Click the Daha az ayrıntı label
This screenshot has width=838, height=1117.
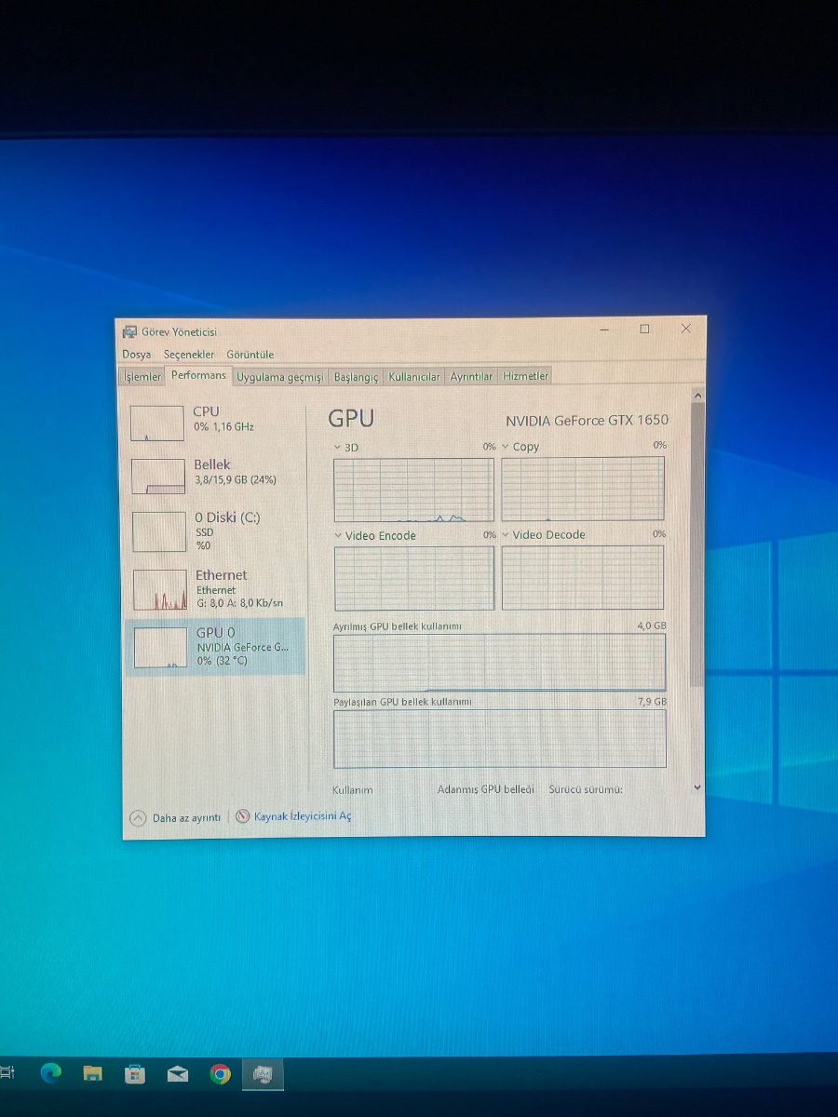[x=186, y=818]
